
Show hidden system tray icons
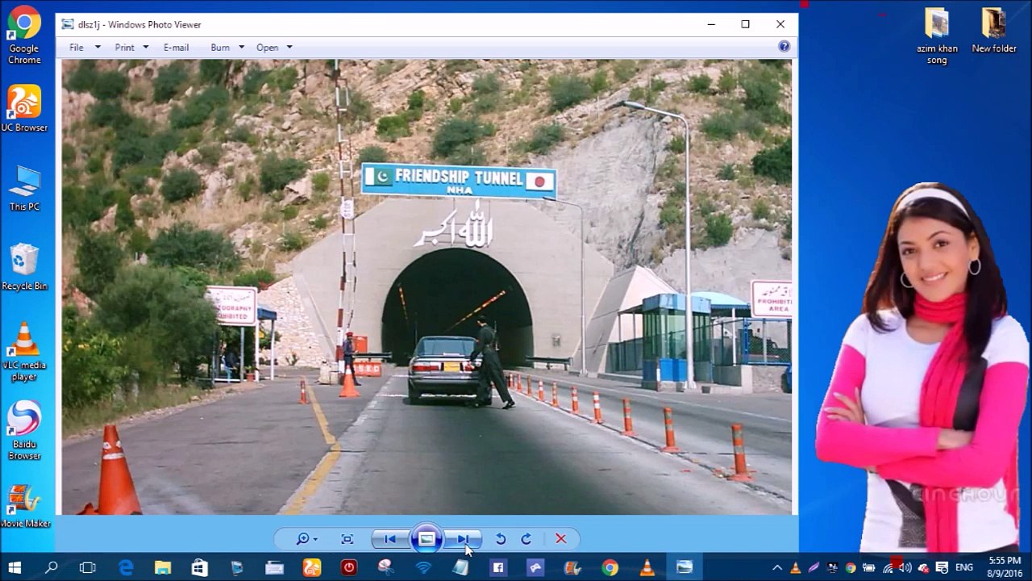pos(777,567)
